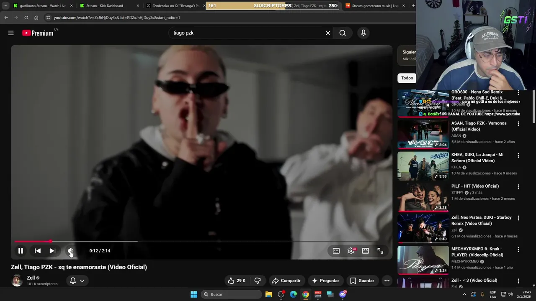Open options menu for PILF HIT video

(518, 187)
